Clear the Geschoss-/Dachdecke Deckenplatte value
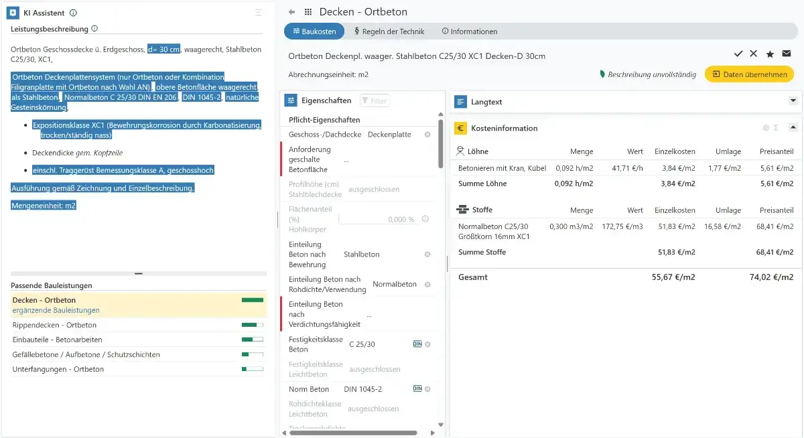Image resolution: width=804 pixels, height=438 pixels. [x=427, y=135]
